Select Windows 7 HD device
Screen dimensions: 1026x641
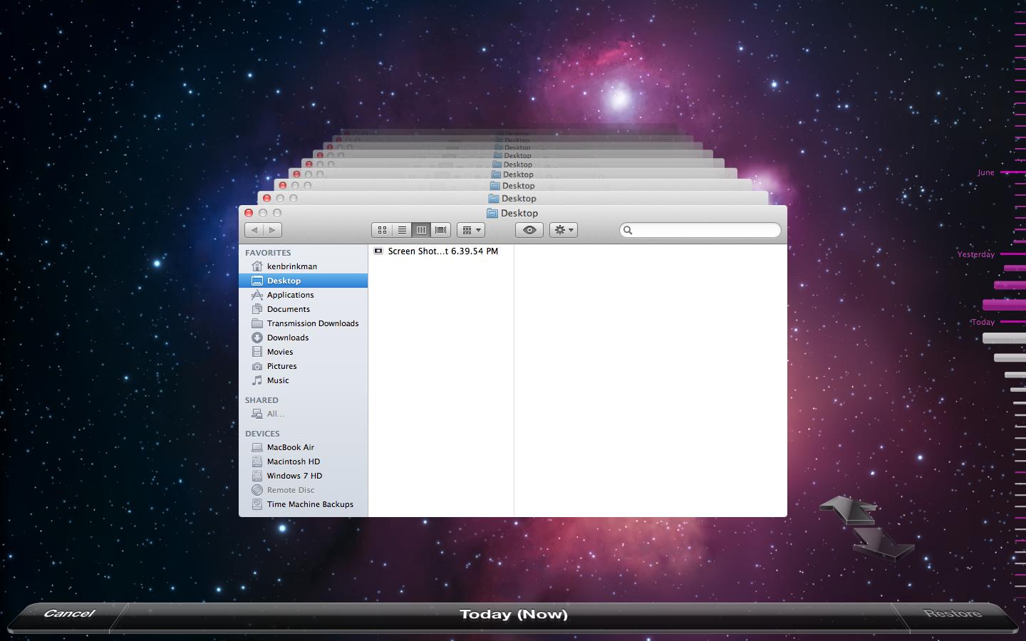(x=304, y=476)
